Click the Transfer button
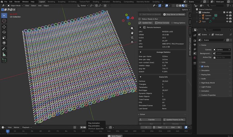The image size is (233, 137). pos(150,120)
